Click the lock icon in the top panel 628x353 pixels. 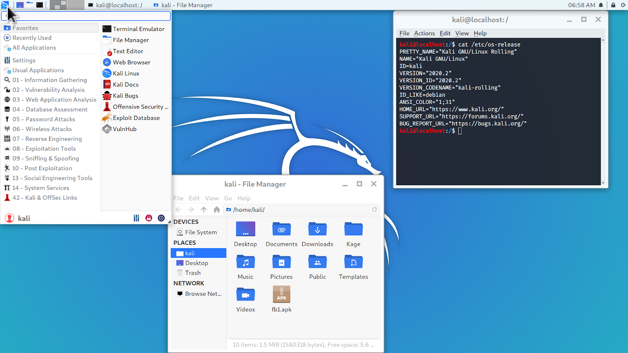click(x=613, y=5)
